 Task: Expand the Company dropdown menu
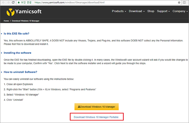point(180,11)
